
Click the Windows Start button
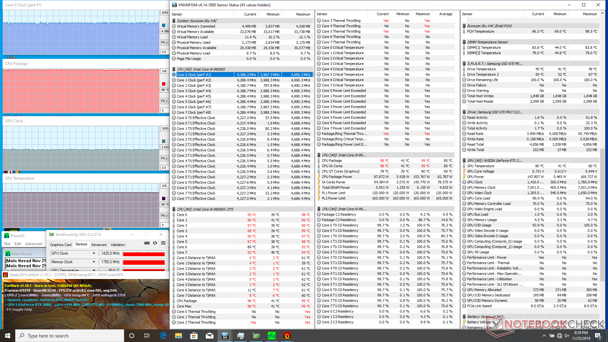tap(8, 336)
